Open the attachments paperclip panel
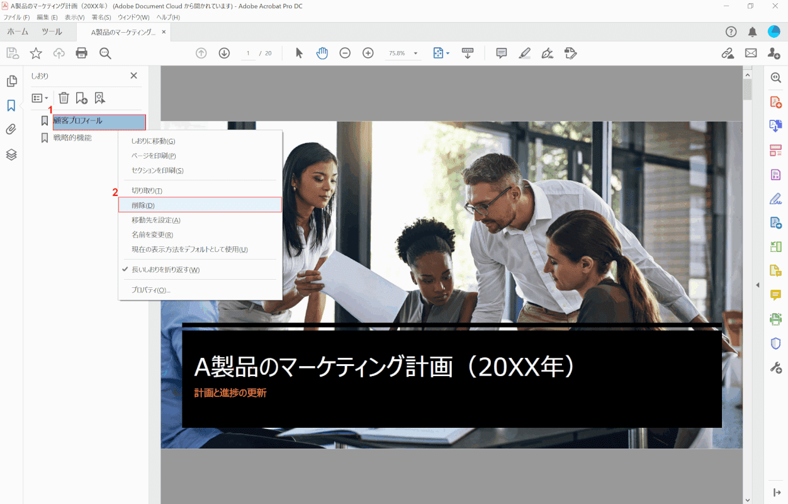The height and width of the screenshot is (504, 788). 11,130
